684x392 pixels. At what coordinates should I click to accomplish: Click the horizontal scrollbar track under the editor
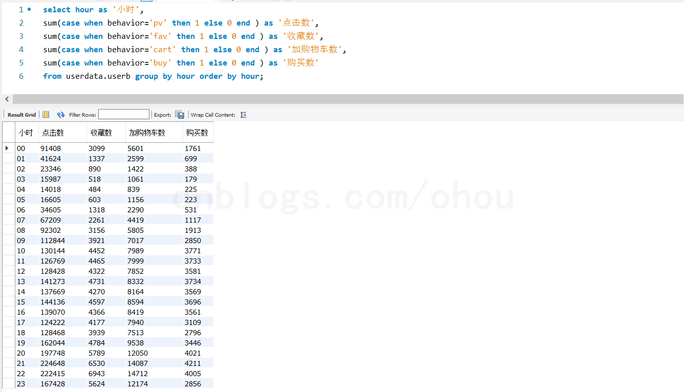[348, 99]
